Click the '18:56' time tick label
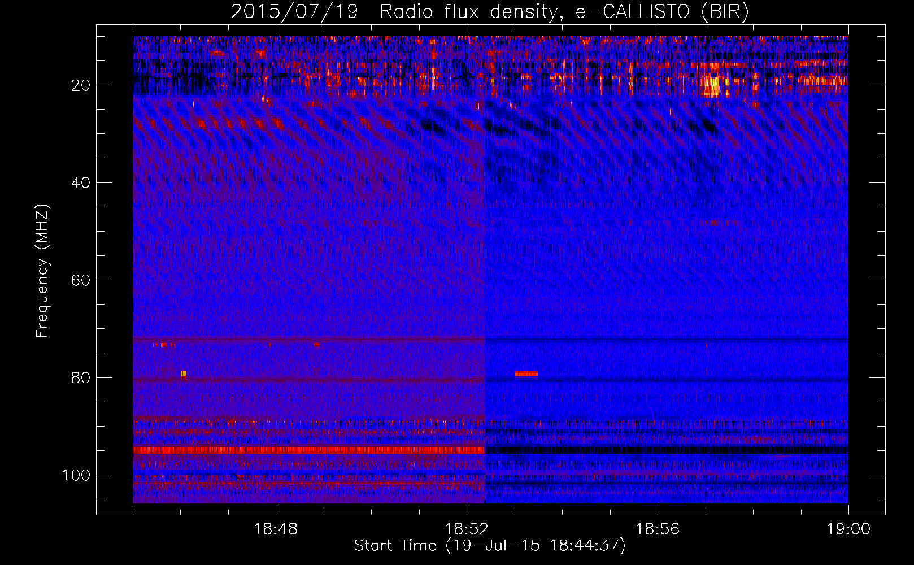The image size is (914, 565). point(658,529)
